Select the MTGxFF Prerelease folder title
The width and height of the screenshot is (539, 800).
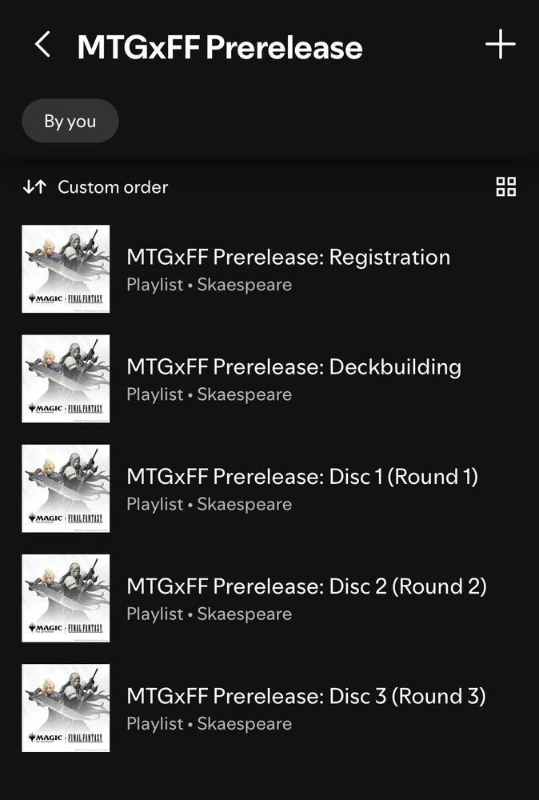point(220,47)
